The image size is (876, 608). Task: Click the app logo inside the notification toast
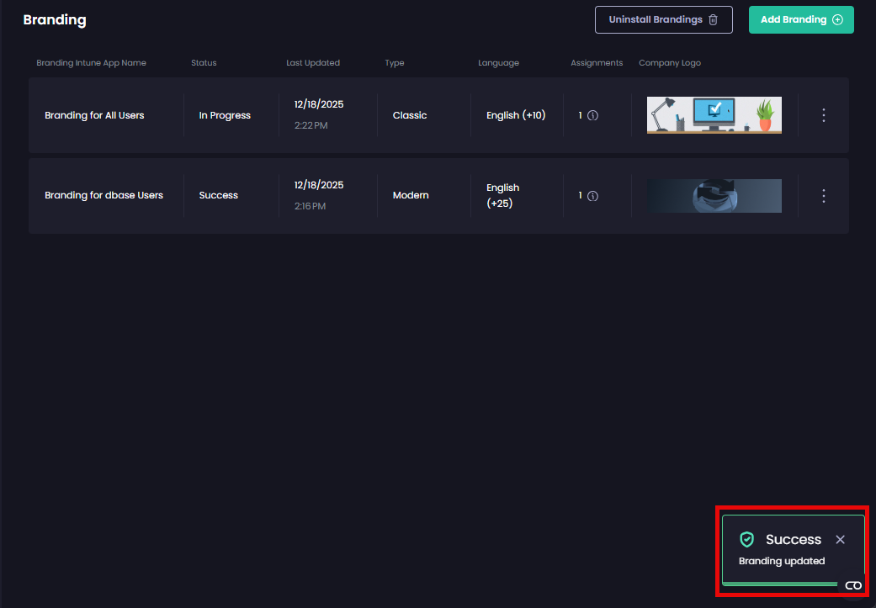[x=853, y=585]
